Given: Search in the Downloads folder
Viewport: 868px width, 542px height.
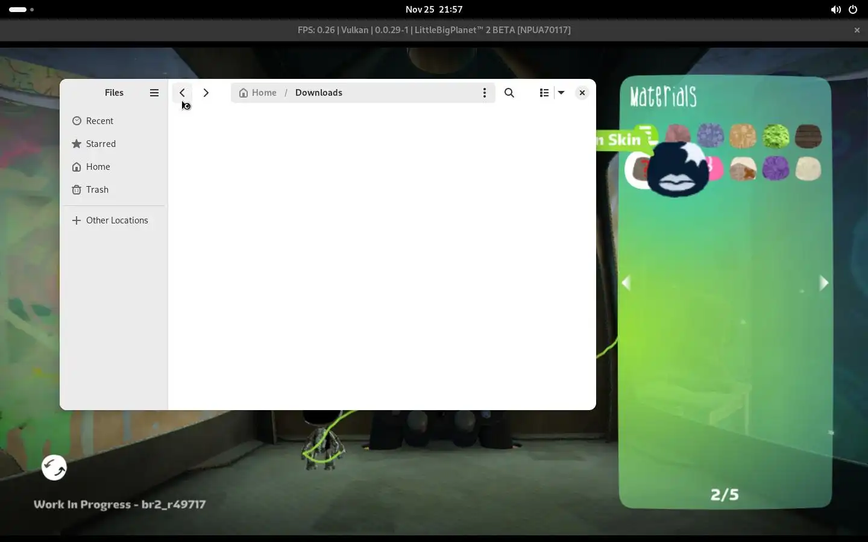Looking at the screenshot, I should [x=509, y=93].
